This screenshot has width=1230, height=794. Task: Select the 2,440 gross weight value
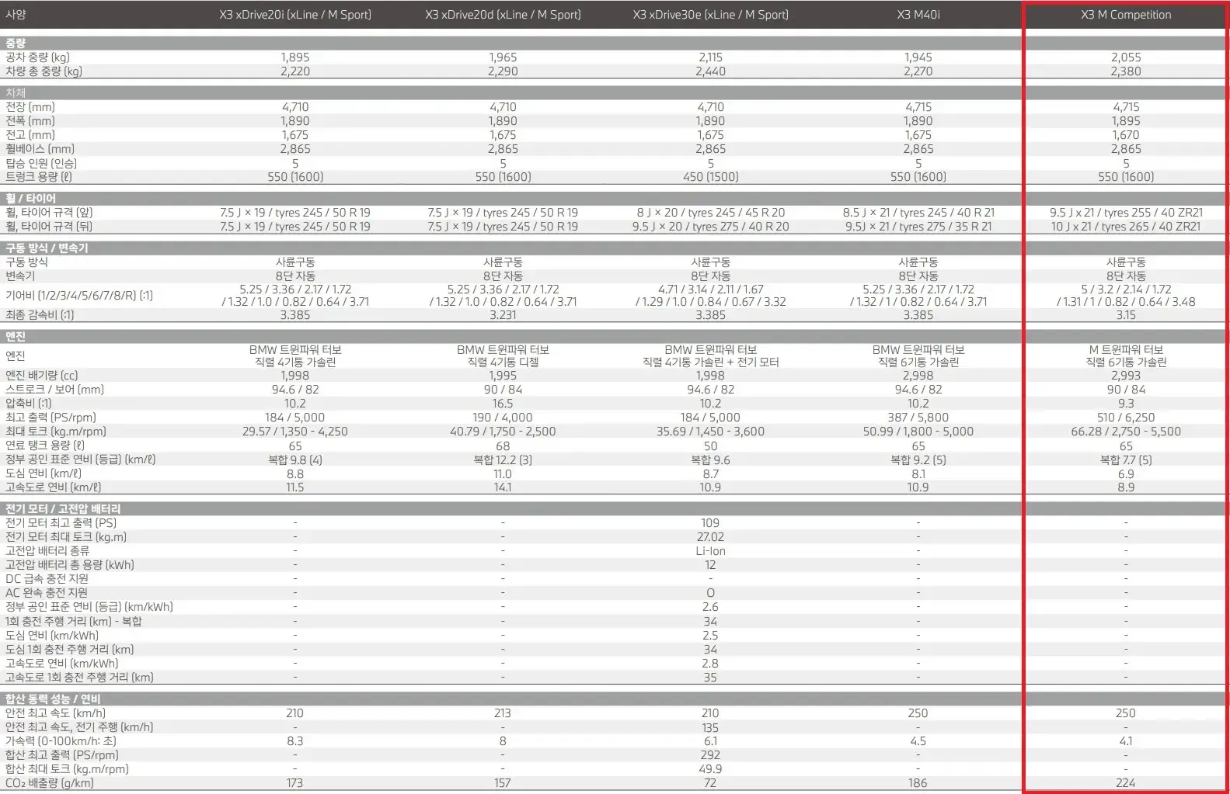(710, 71)
